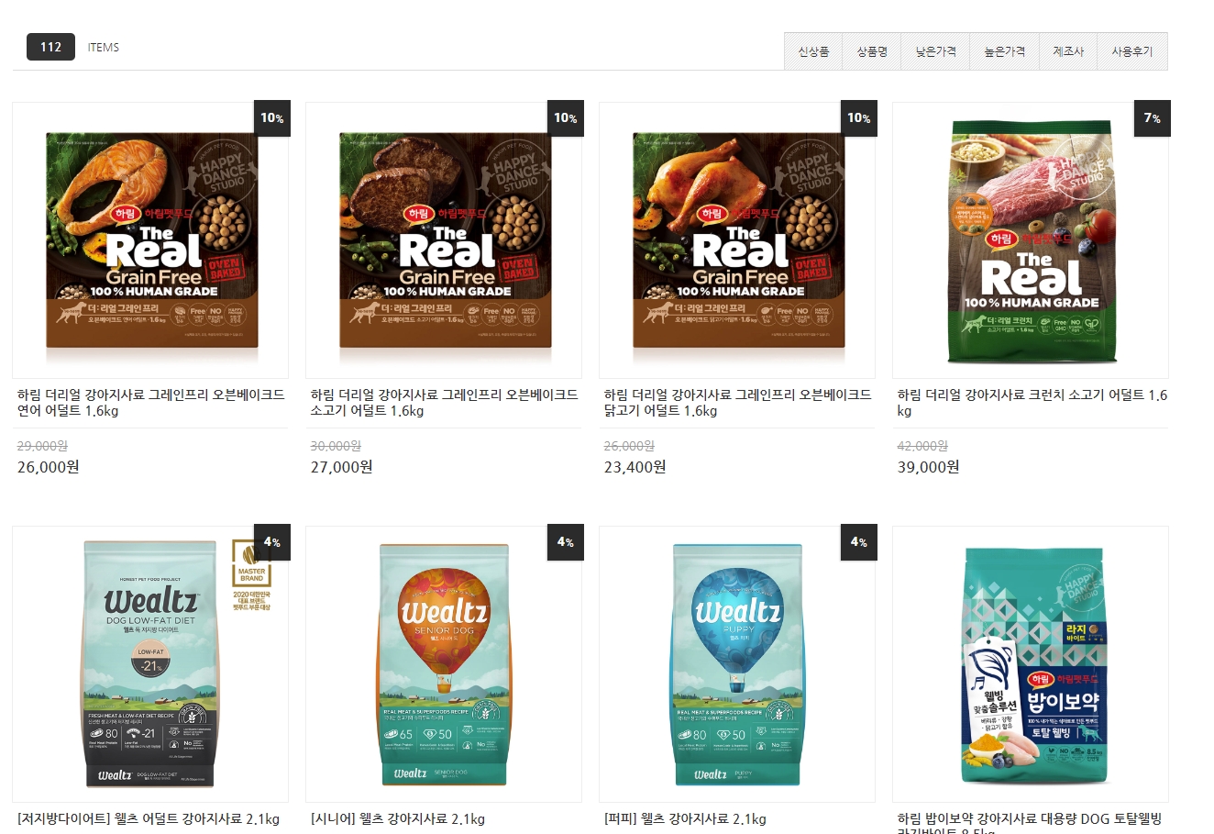1214x834 pixels.
Task: Sort products by 제조사
Action: pos(1068,51)
